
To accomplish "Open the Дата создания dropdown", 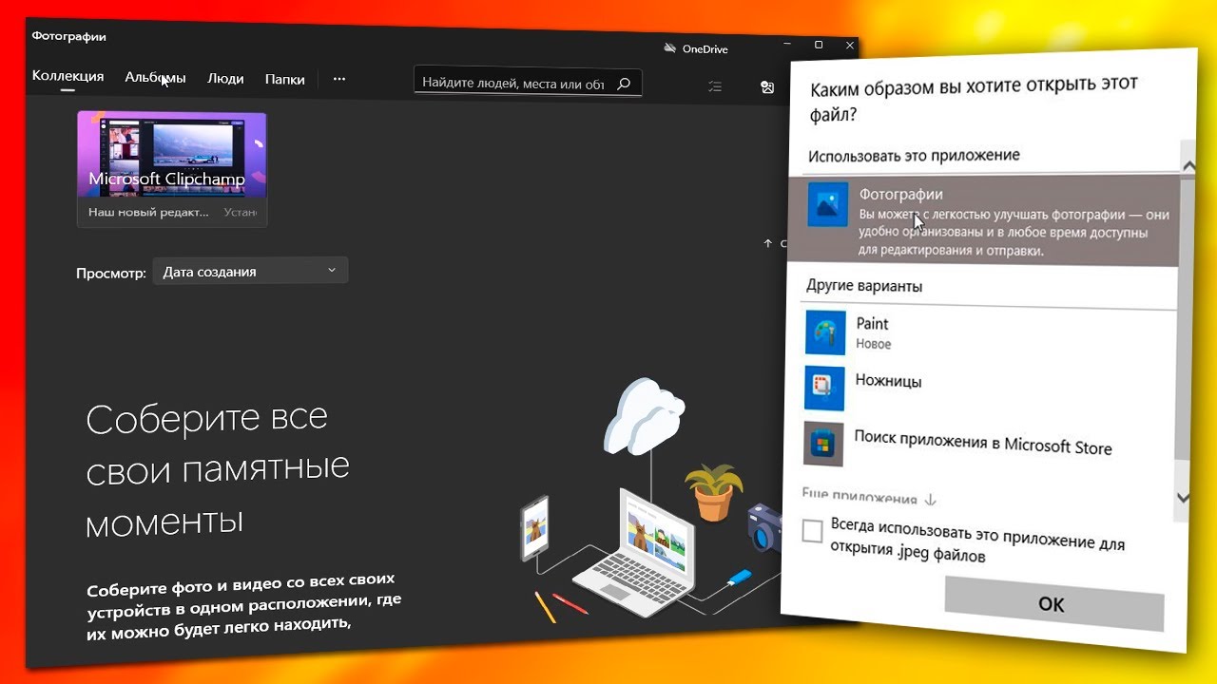I will pyautogui.click(x=250, y=272).
